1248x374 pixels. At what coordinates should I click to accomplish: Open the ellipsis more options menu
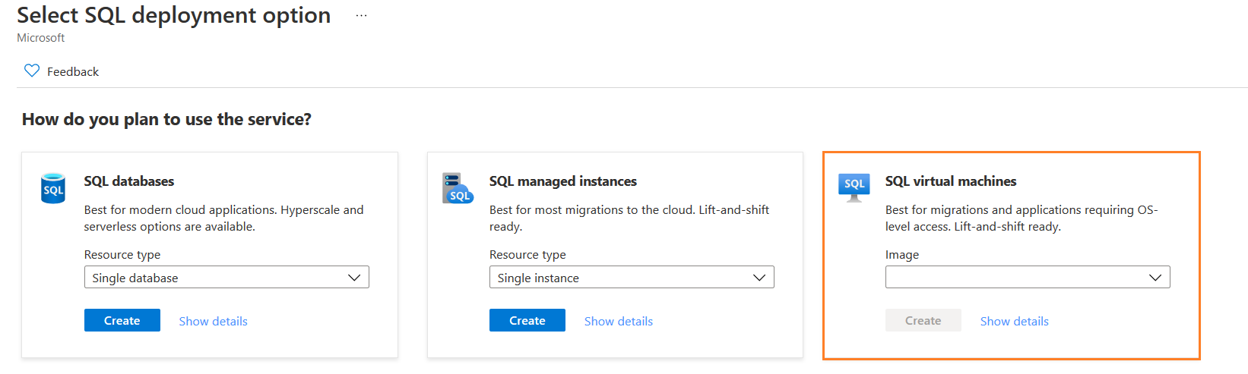click(361, 16)
